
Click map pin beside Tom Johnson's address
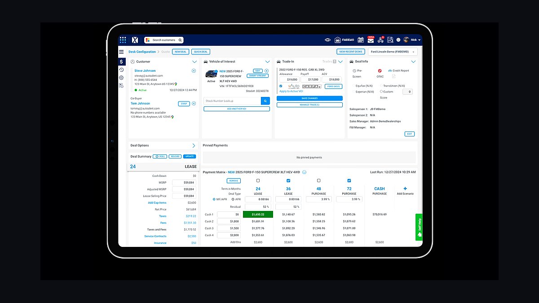click(x=172, y=117)
